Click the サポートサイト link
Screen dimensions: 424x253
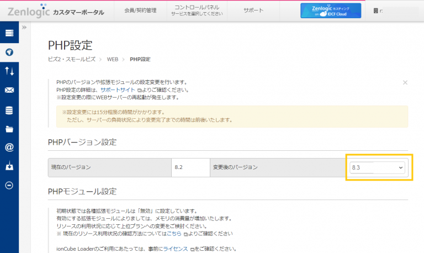pyautogui.click(x=117, y=89)
